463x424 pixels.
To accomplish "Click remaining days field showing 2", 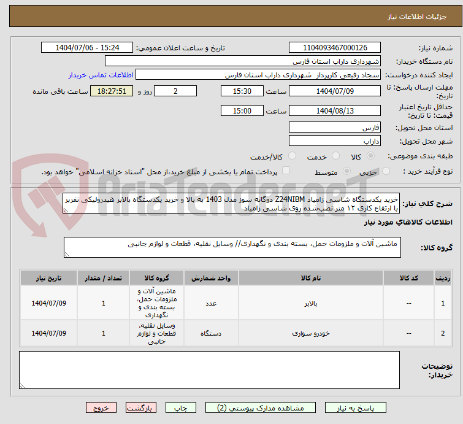I will 175,91.
